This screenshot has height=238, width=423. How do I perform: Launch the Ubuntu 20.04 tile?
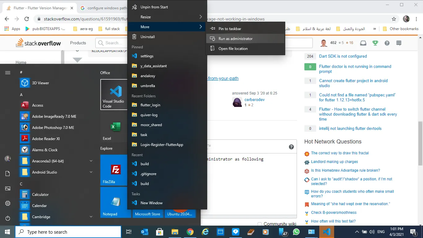[180, 213]
